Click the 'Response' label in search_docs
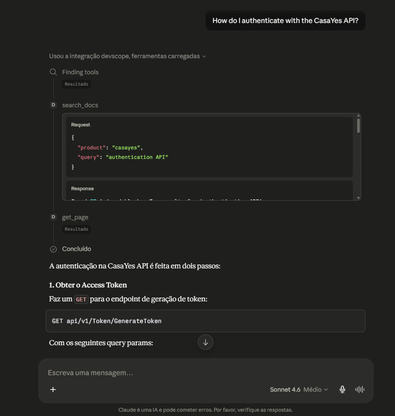 point(82,188)
